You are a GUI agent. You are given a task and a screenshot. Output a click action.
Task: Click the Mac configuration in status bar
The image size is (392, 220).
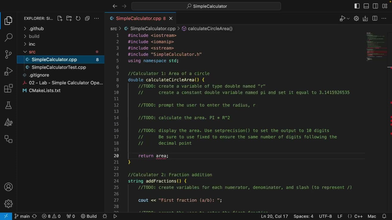click(372, 216)
